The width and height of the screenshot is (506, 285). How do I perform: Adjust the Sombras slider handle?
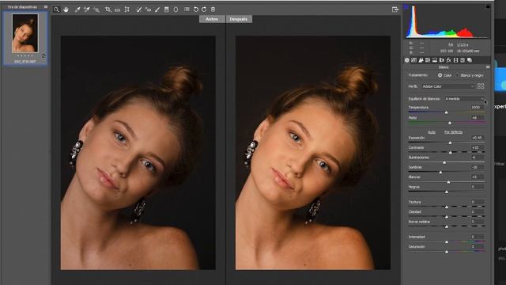coord(440,173)
